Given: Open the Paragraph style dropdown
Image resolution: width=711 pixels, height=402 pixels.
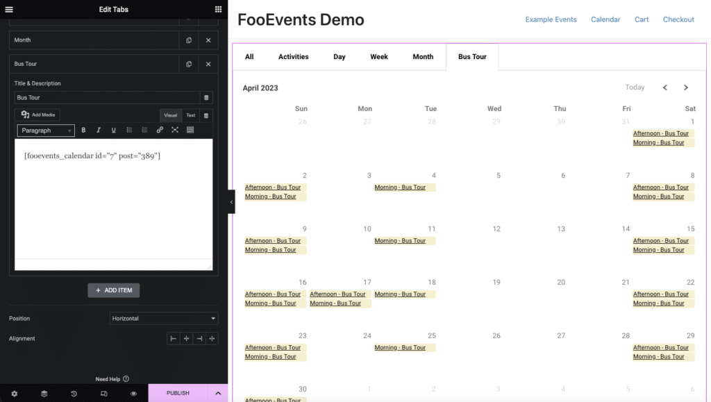Looking at the screenshot, I should pyautogui.click(x=45, y=130).
